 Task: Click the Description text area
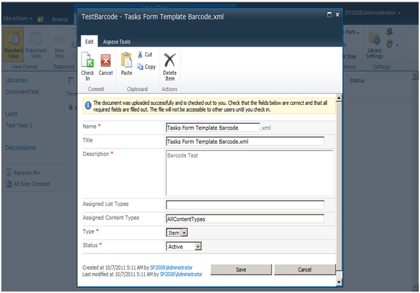pos(249,173)
